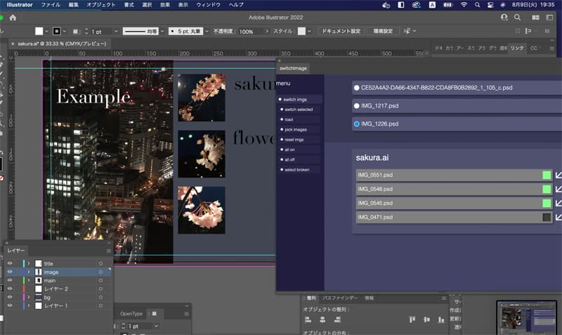Click the ドキュメント設定 button
Screen dimensions: 562x335
pyautogui.click(x=341, y=32)
